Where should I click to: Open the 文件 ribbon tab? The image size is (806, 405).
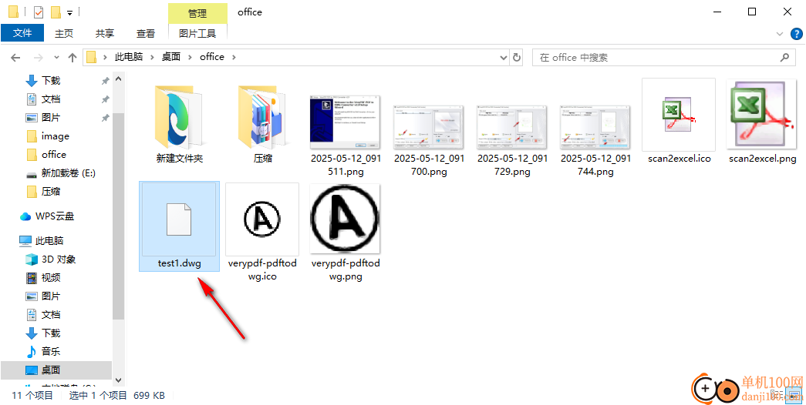coord(22,33)
